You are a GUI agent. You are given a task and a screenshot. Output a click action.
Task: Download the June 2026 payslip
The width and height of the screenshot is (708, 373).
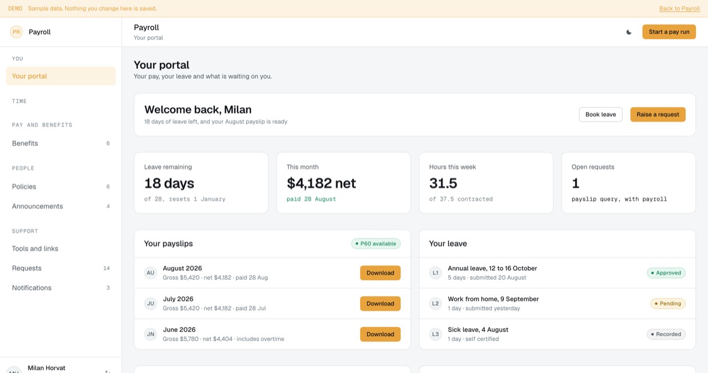pos(380,335)
